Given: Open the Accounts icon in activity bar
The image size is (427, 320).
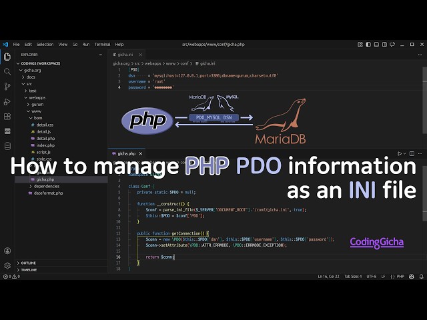Looking at the screenshot, I should point(7,251).
